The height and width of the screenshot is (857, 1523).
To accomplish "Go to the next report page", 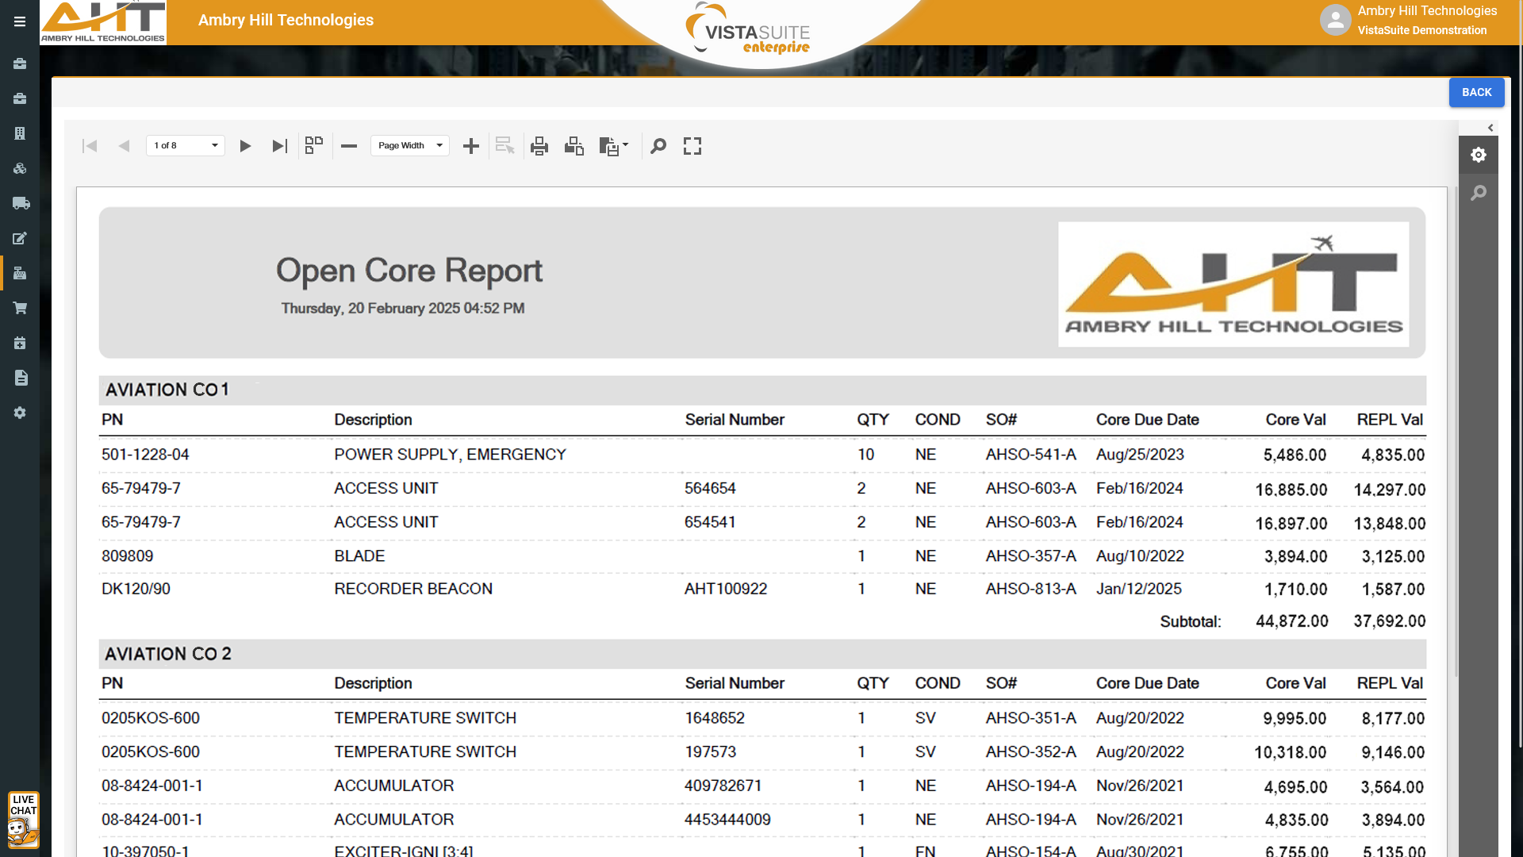I will 245,146.
